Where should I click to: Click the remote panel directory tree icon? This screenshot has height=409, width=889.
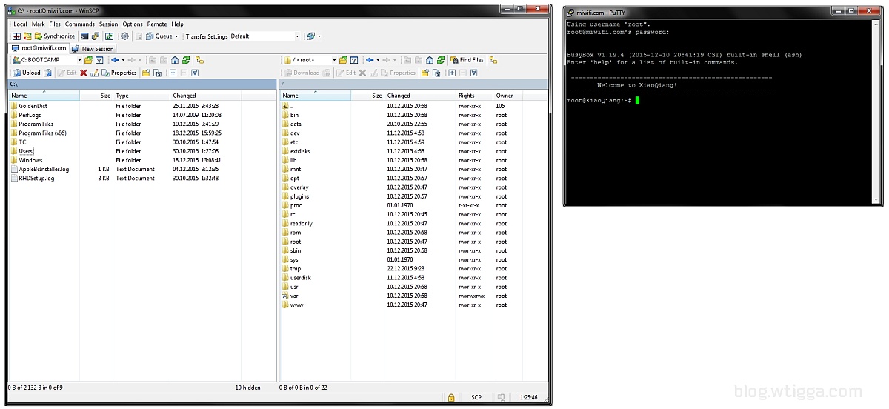[493, 60]
